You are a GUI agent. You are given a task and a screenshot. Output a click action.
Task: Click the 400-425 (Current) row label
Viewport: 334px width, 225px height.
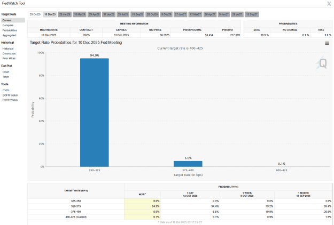coord(76,217)
